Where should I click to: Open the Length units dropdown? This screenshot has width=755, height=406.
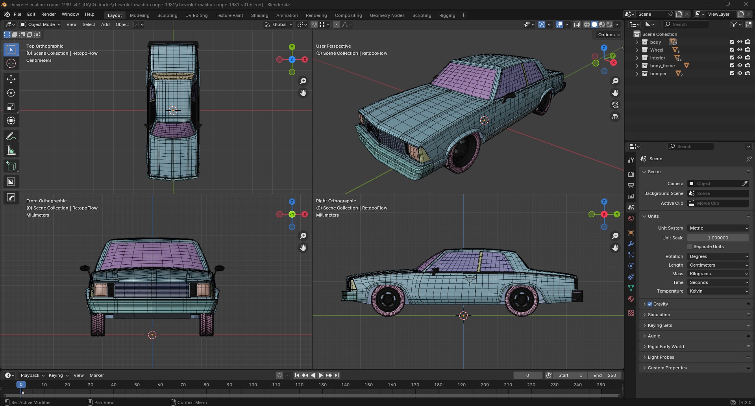pos(718,265)
